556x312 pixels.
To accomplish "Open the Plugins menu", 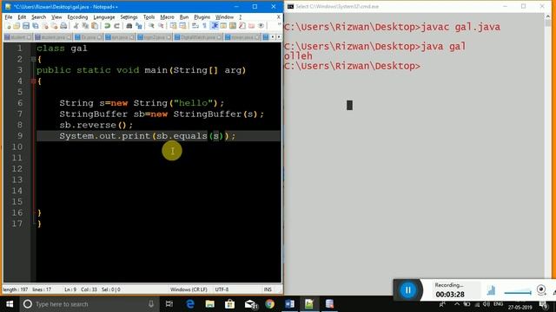I will point(202,17).
